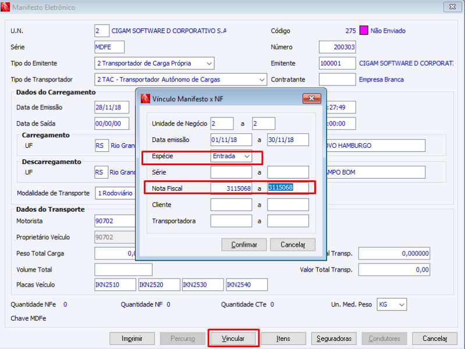The image size is (465, 349).
Task: Click the Imprimir button
Action: (x=132, y=339)
